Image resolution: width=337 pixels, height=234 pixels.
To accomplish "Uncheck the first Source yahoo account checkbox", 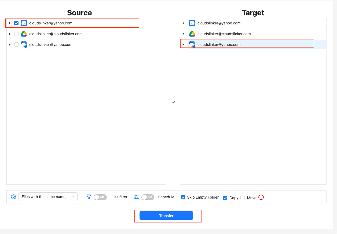I will [16, 23].
